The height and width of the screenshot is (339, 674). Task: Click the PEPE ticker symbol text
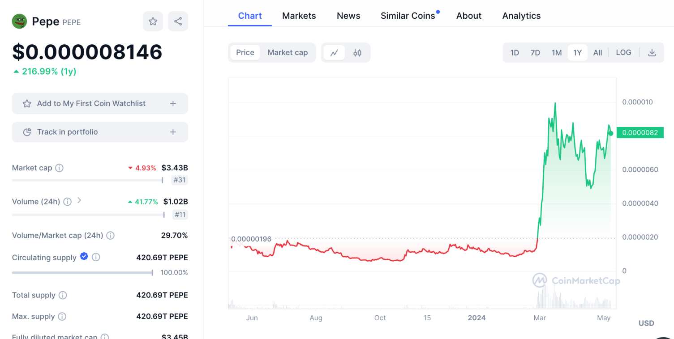(72, 22)
